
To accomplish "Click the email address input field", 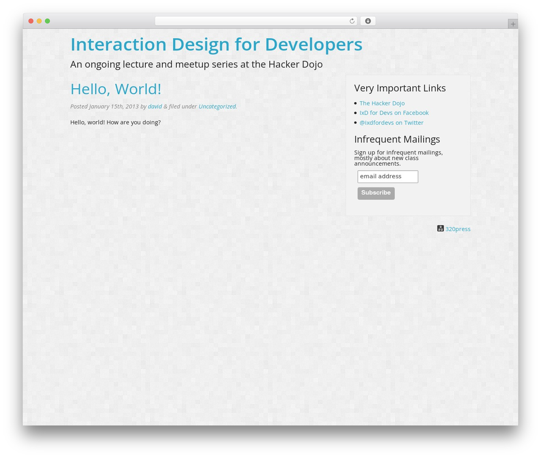I will (x=388, y=177).
